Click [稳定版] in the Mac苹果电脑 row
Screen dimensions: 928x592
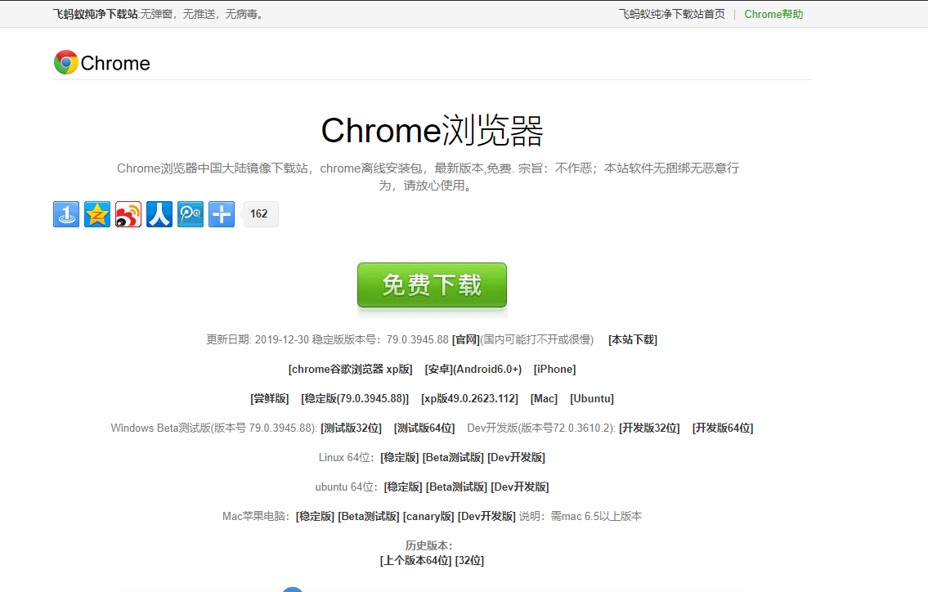(x=315, y=517)
